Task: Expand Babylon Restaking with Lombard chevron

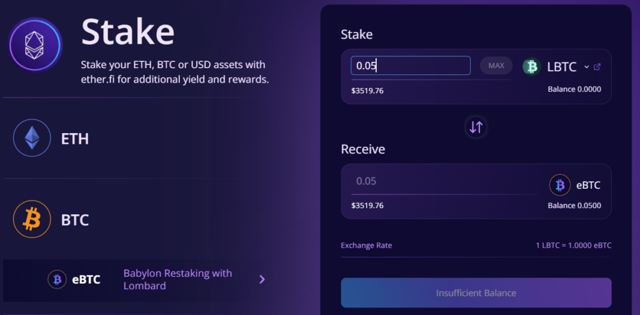Action: click(262, 279)
